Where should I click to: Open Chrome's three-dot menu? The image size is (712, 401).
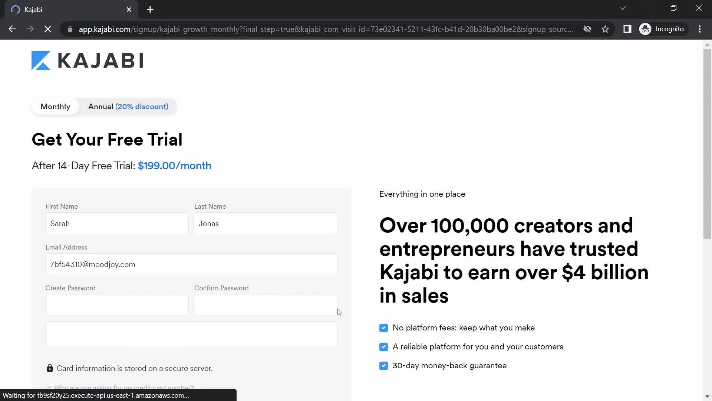[x=700, y=29]
